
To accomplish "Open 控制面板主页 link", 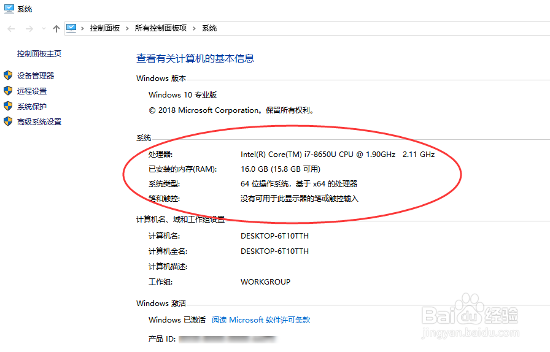I will tap(39, 53).
